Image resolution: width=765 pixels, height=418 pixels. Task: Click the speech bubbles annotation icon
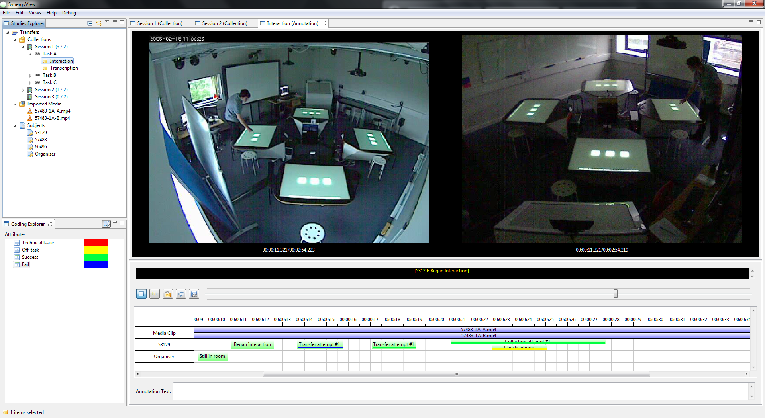coord(181,294)
